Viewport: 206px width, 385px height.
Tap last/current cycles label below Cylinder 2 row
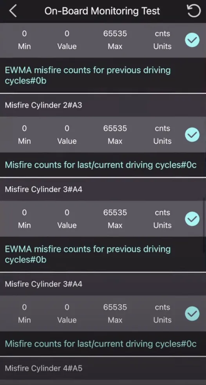coord(101,165)
